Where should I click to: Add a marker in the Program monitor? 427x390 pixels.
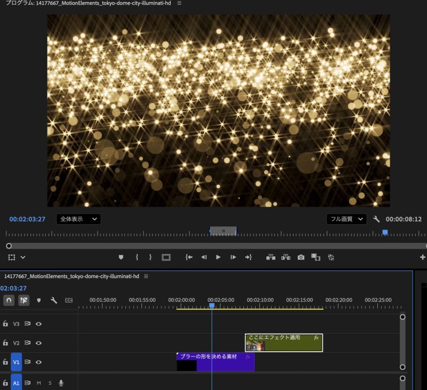(x=121, y=257)
